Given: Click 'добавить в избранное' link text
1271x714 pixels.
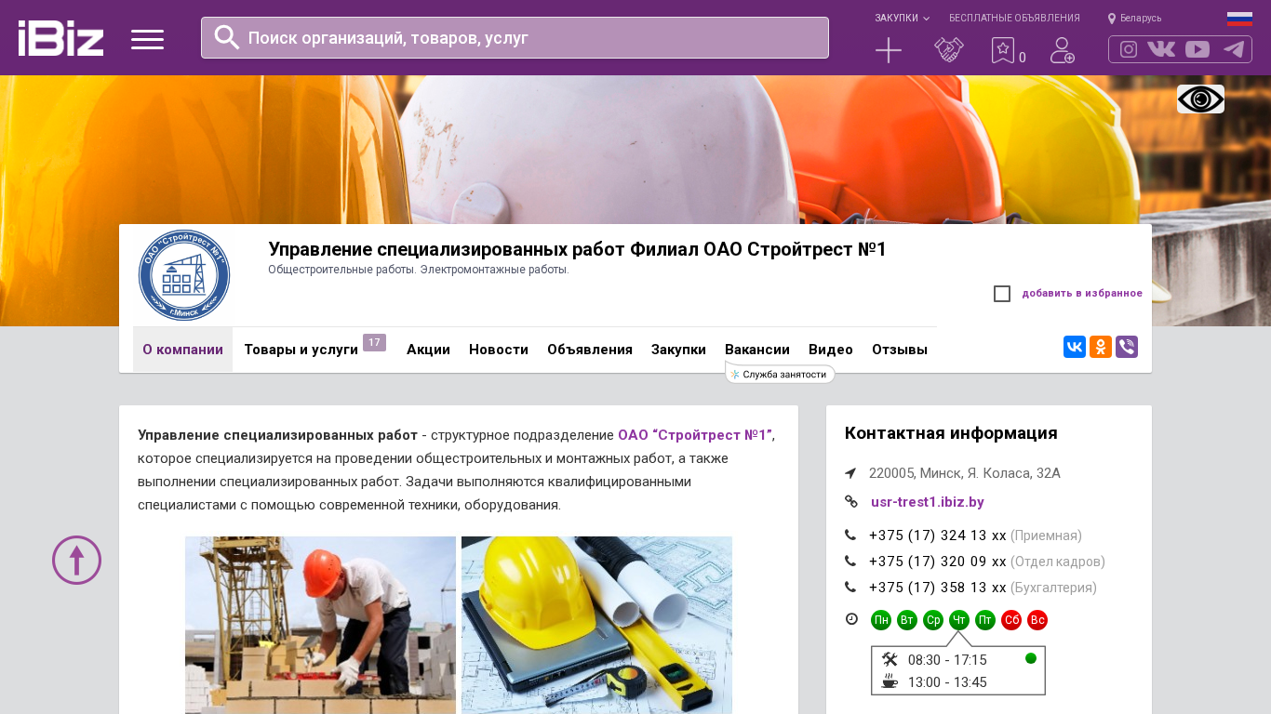Looking at the screenshot, I should pyautogui.click(x=1082, y=294).
